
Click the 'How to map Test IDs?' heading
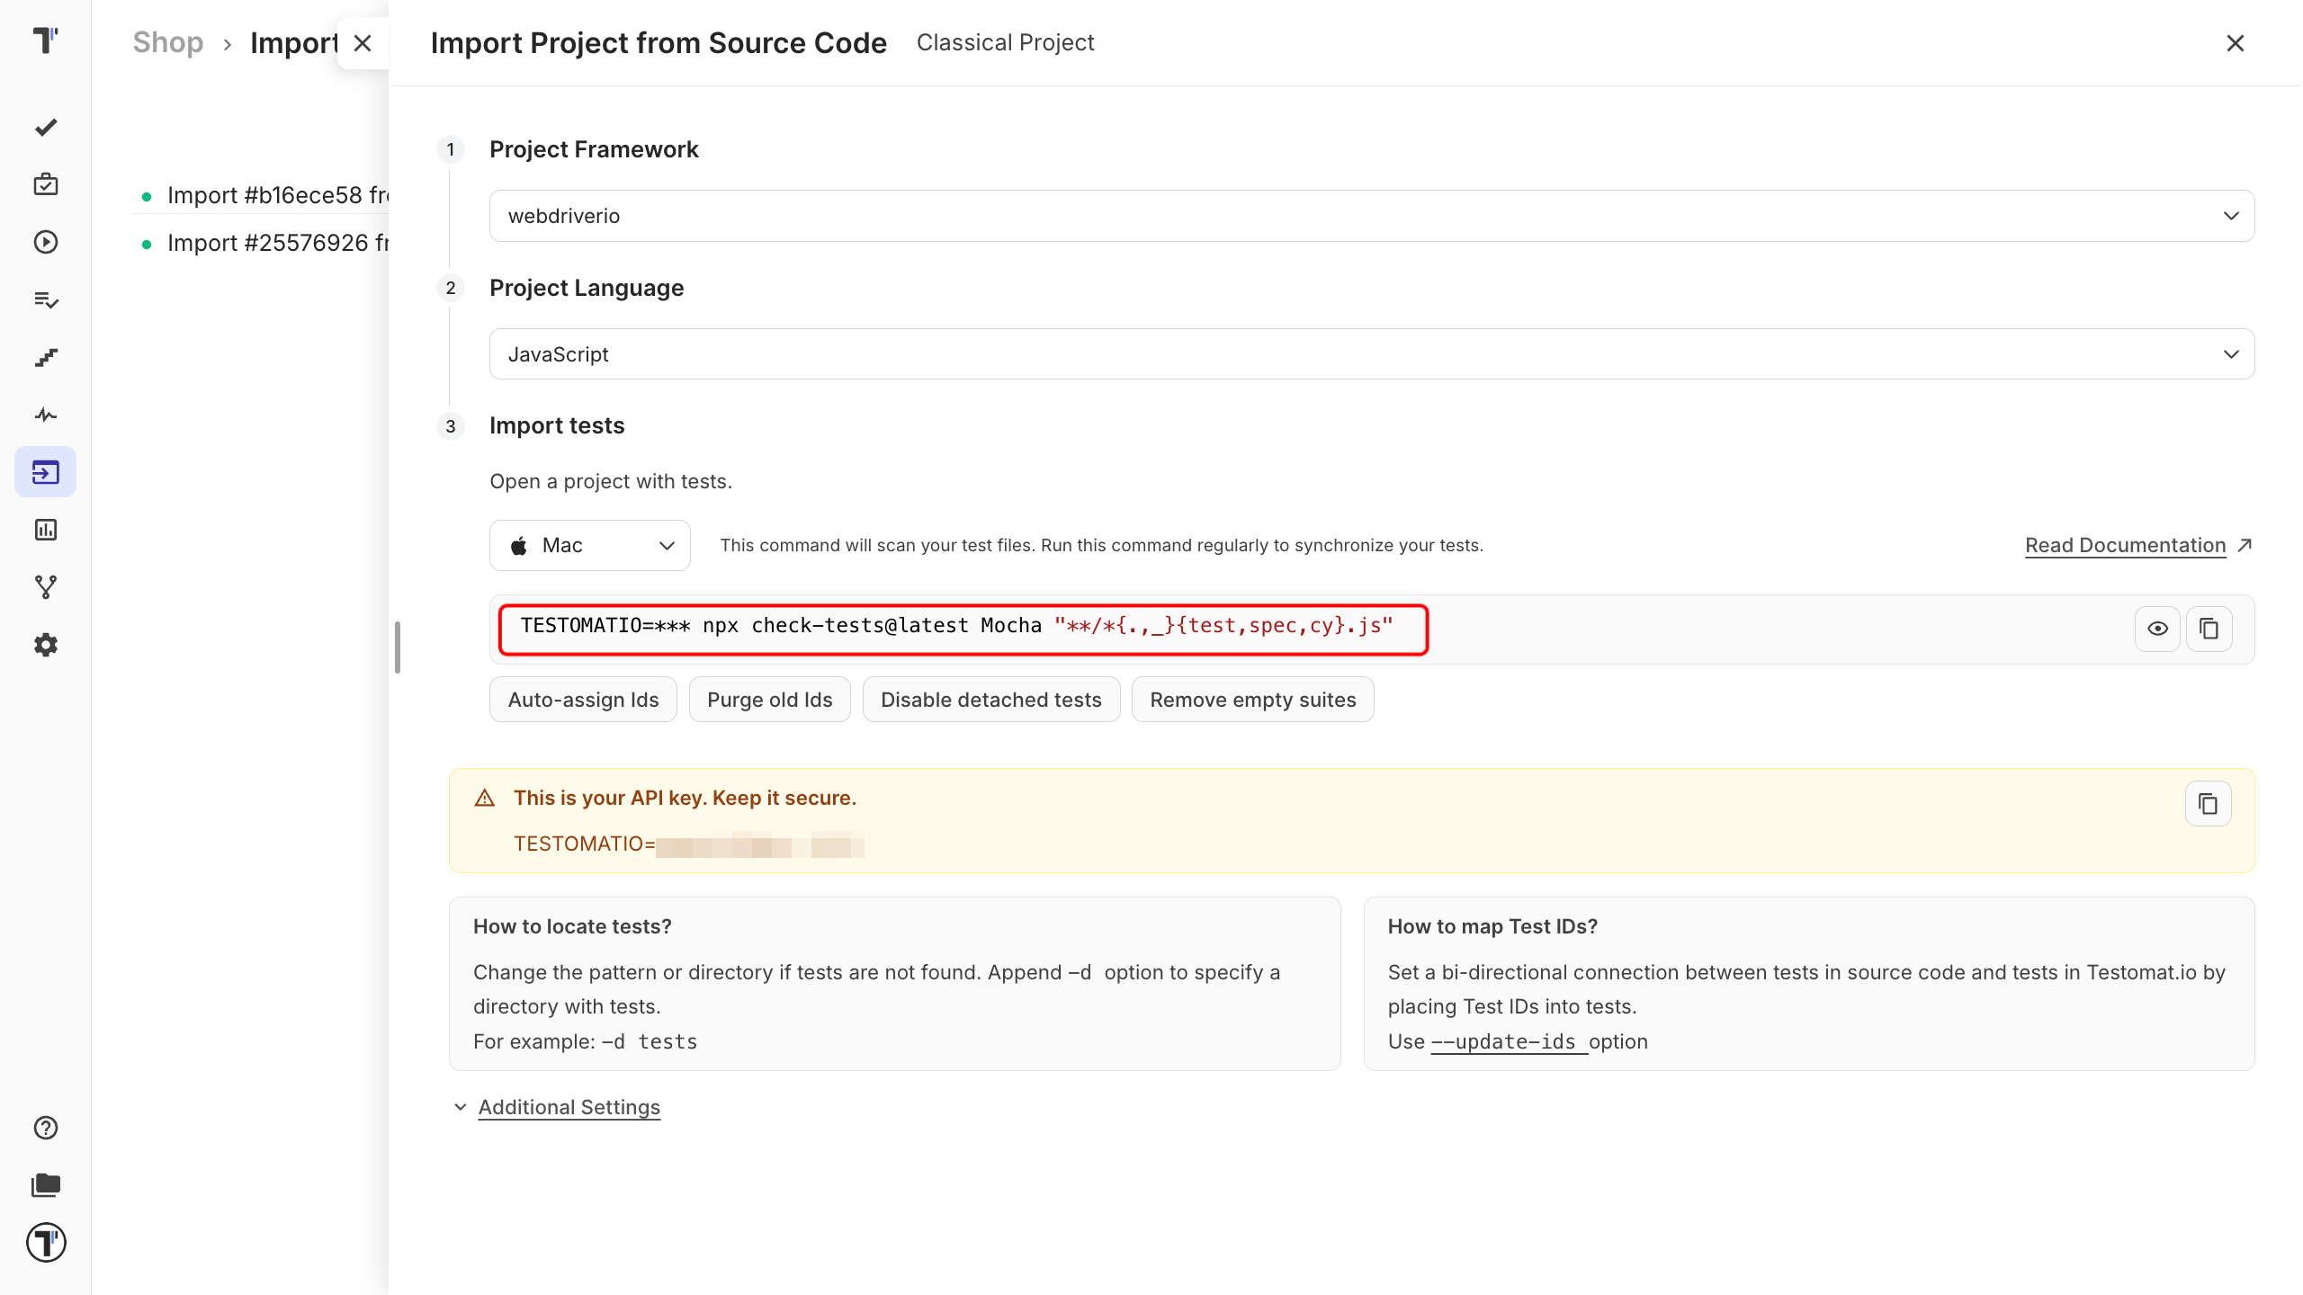(x=1492, y=926)
